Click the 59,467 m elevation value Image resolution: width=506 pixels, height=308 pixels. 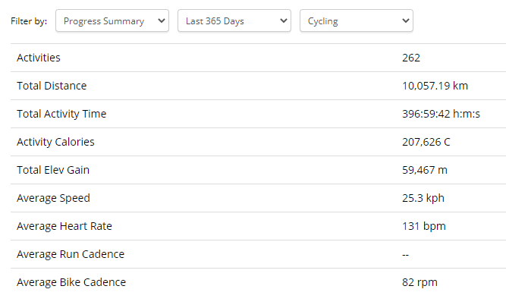coord(425,170)
